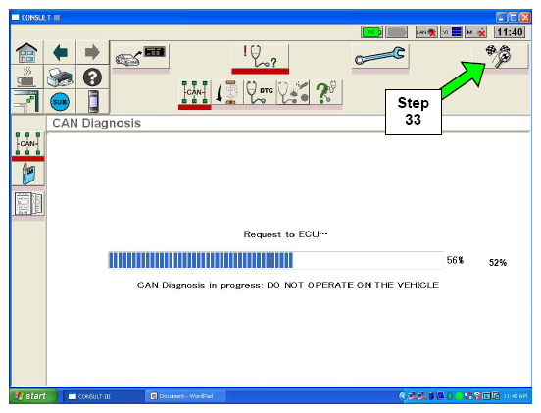
Task: Open the CAN icon in the left sidebar
Action: click(28, 143)
